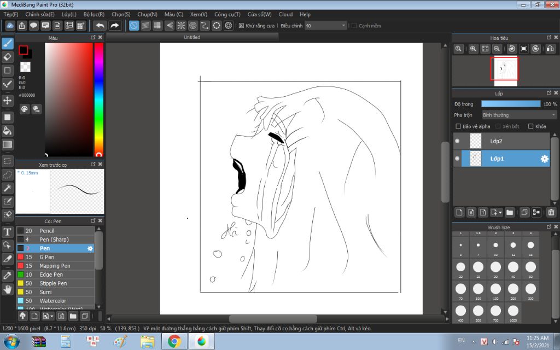Open the Chỉnh sửa(E) menu
The width and height of the screenshot is (560, 350).
click(x=40, y=14)
